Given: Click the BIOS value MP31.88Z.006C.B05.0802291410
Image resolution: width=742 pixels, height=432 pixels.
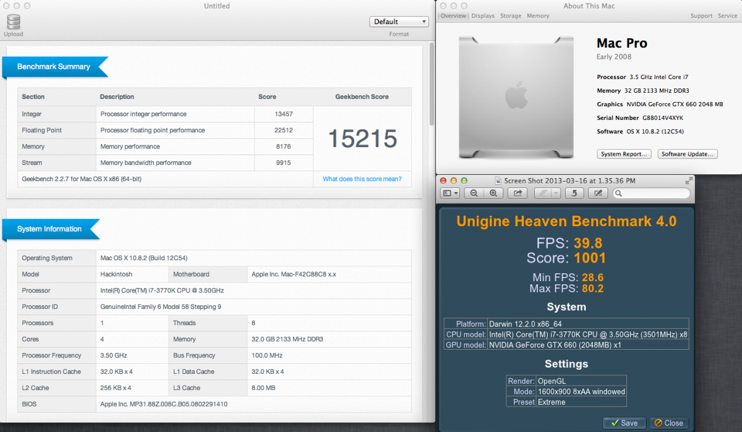Looking at the screenshot, I should coord(164,404).
